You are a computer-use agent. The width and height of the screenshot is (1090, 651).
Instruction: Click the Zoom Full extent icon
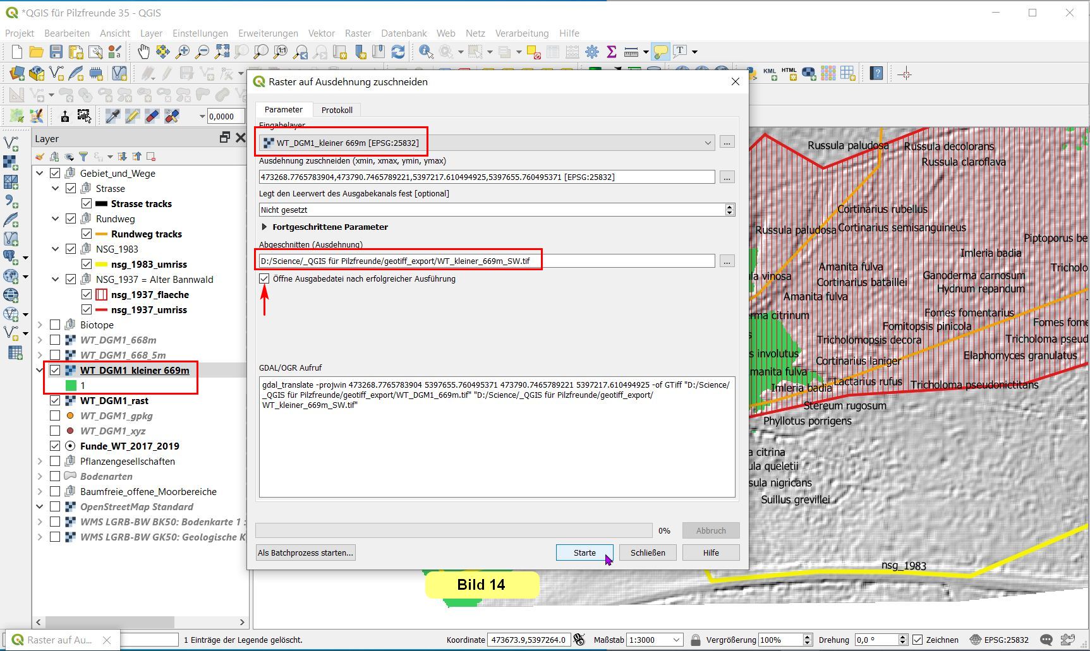[222, 52]
